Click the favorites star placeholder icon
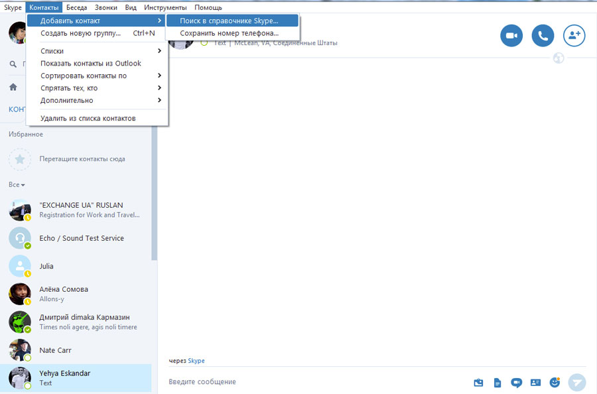Viewport: 597px width, 394px height. click(20, 159)
